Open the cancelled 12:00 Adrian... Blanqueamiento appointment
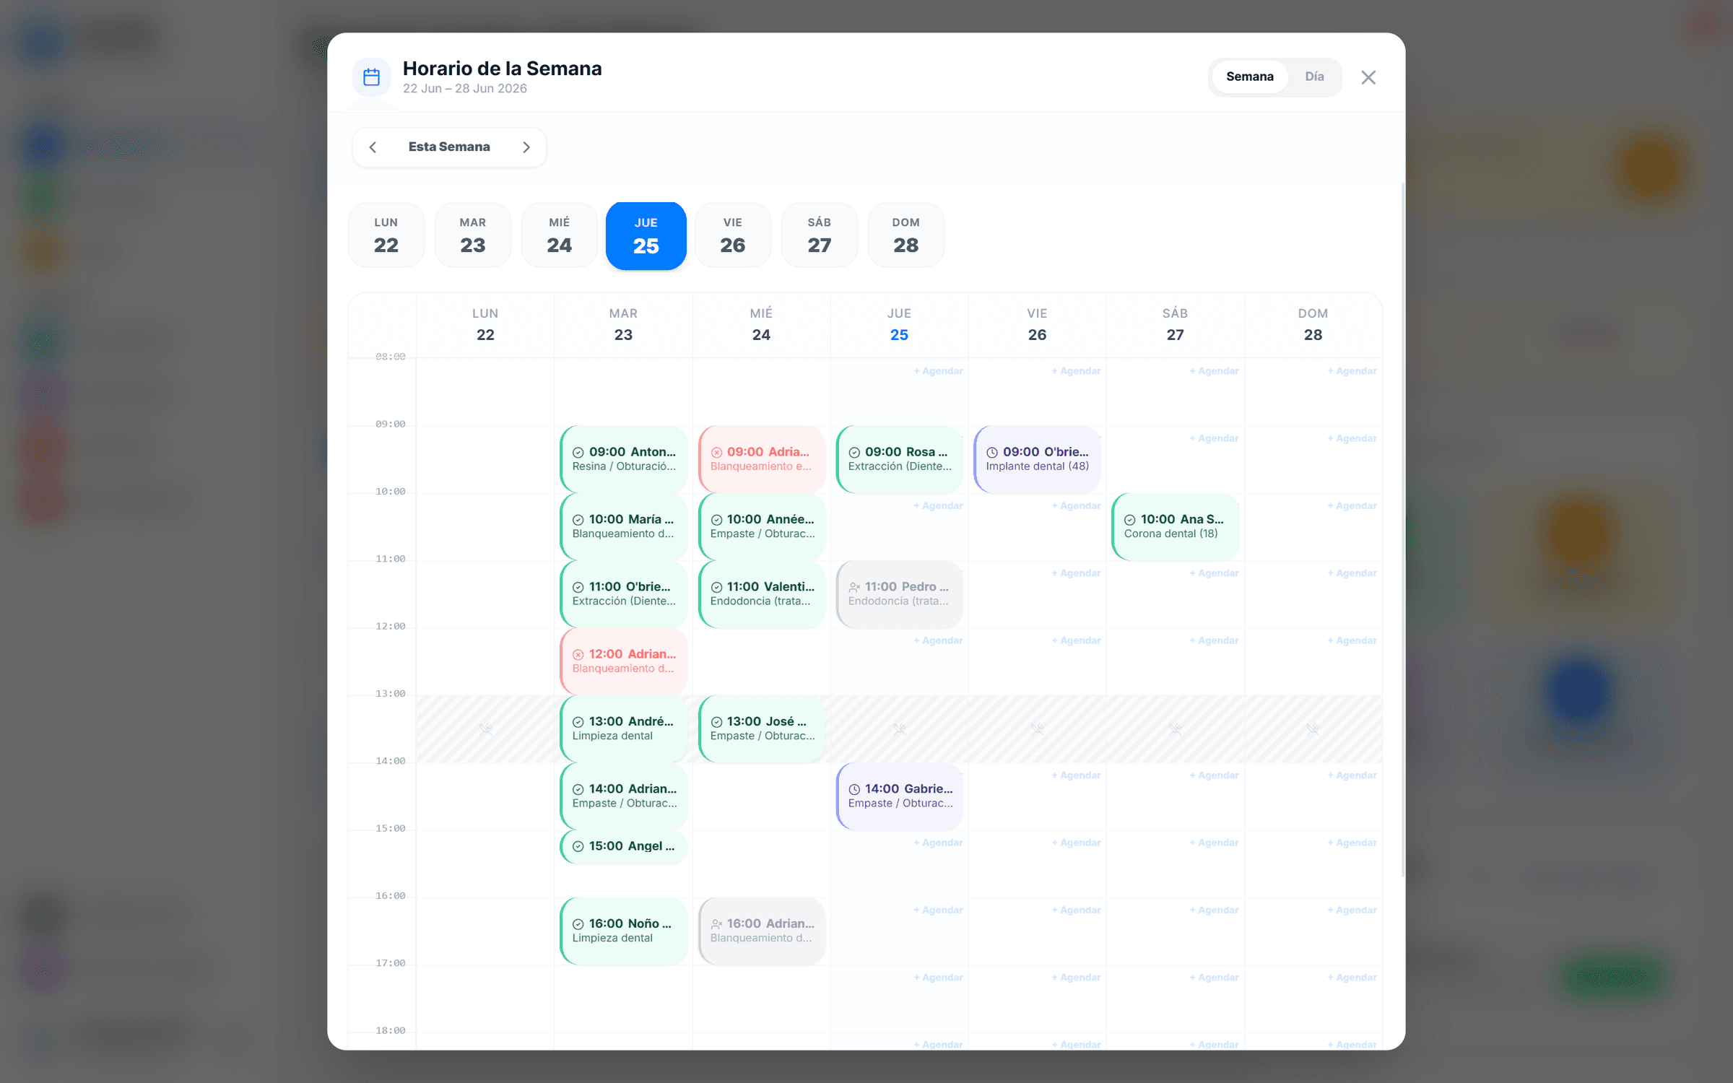This screenshot has height=1083, width=1733. (x=624, y=661)
